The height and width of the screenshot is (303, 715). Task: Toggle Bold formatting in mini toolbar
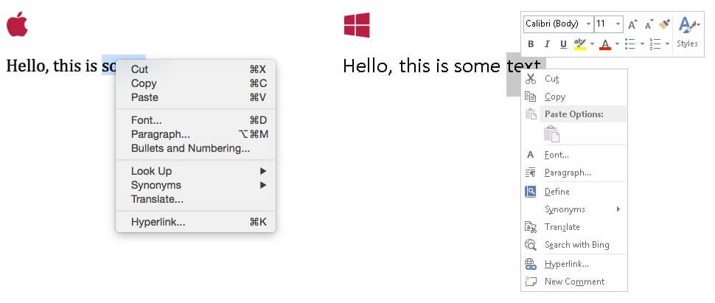tap(531, 43)
